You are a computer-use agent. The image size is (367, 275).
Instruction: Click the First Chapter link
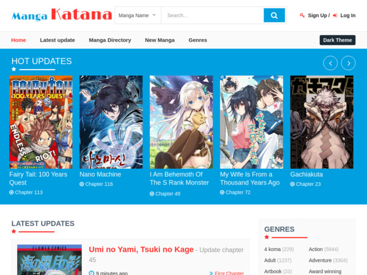point(229,273)
